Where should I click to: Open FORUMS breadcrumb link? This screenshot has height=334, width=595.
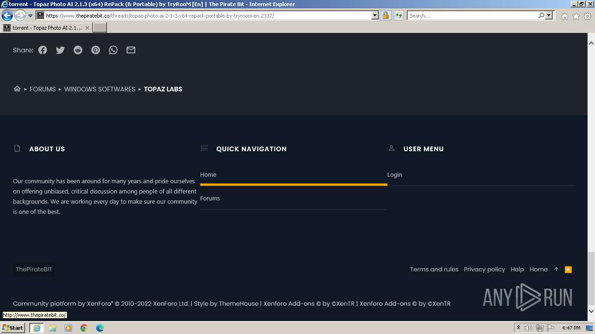coord(43,89)
